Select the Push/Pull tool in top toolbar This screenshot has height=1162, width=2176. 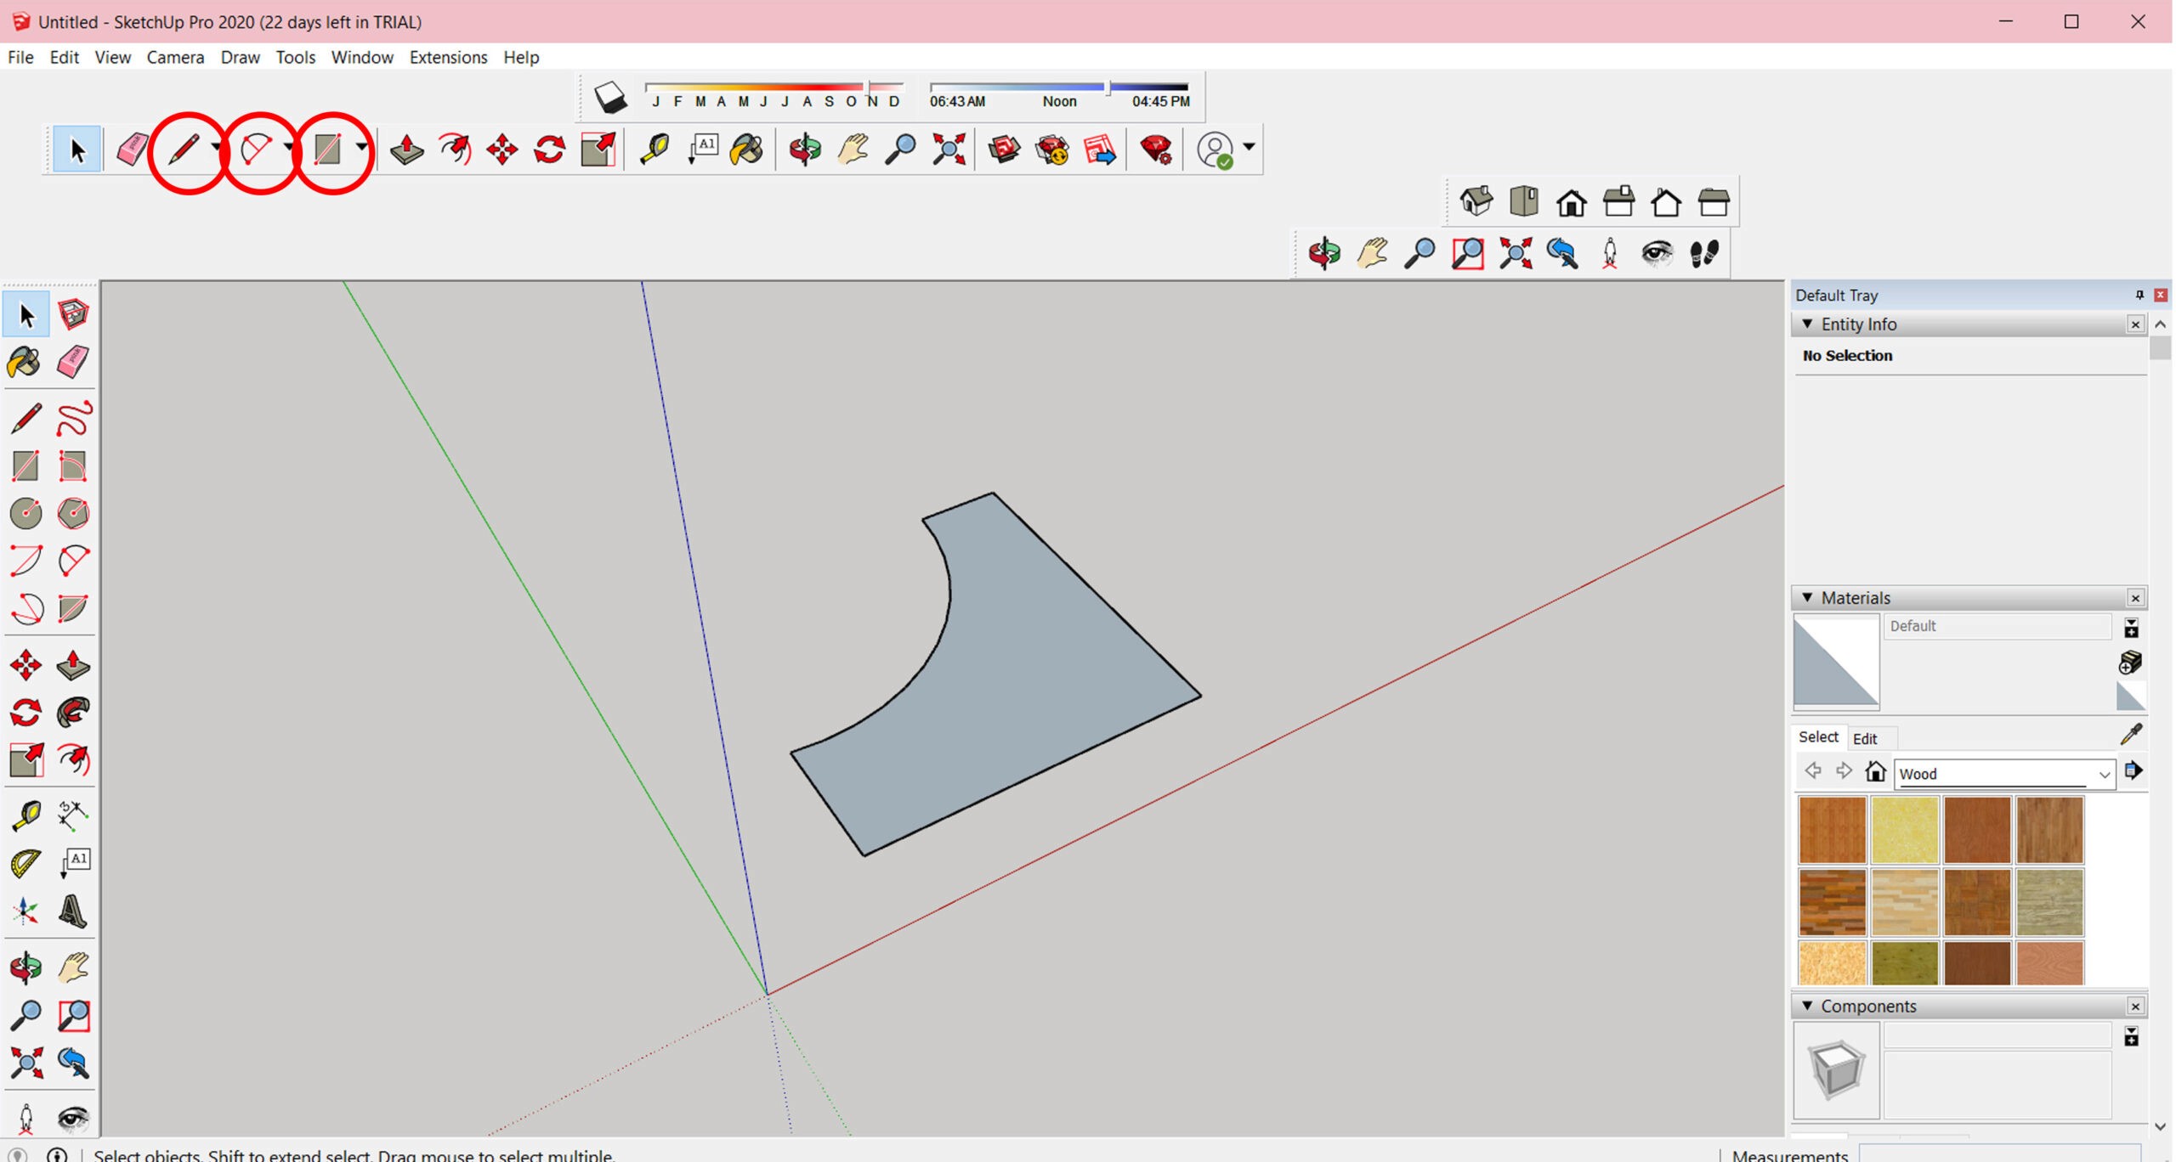407,149
